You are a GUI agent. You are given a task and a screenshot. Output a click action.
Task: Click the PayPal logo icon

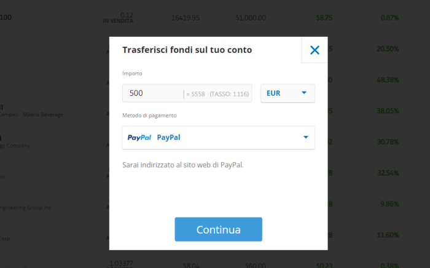click(139, 138)
